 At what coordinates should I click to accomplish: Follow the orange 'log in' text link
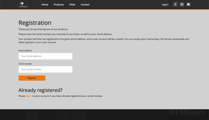[29, 96]
